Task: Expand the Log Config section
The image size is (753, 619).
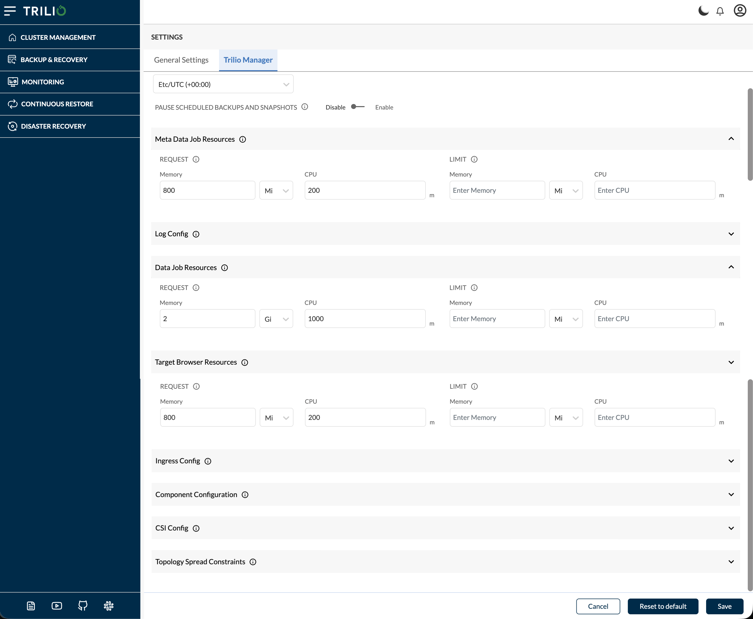Action: 731,234
